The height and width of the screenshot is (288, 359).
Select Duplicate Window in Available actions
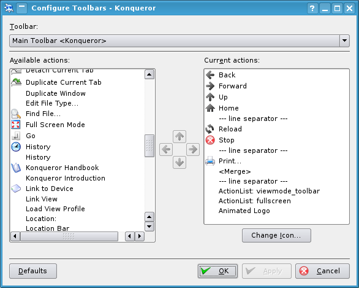(56, 93)
